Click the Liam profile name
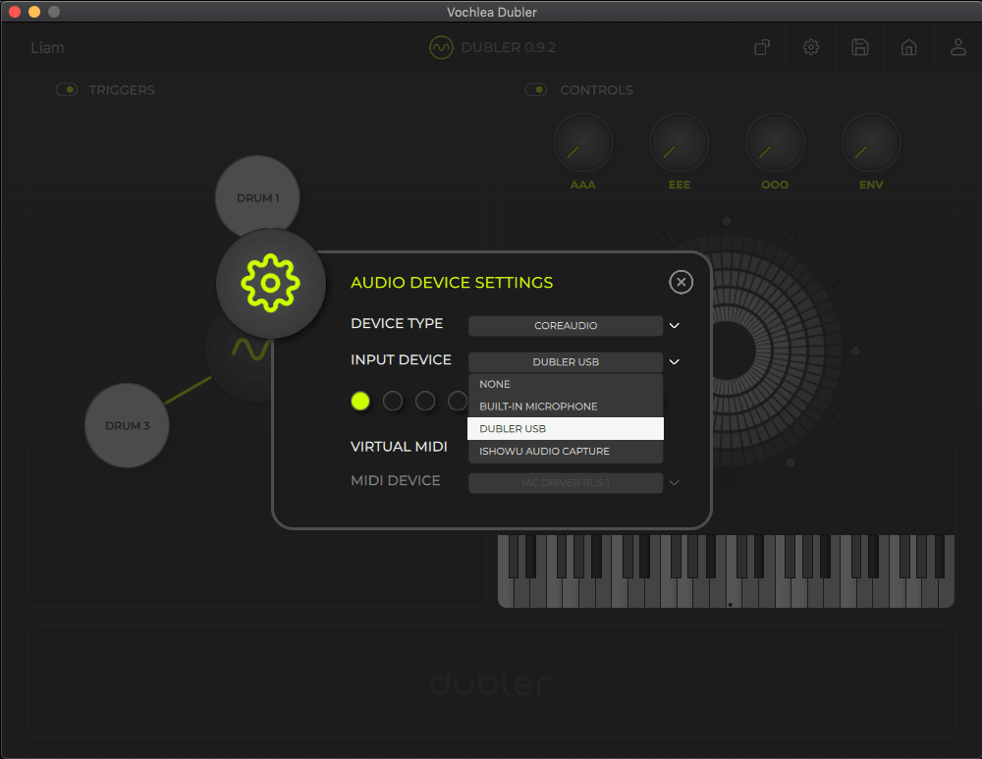Viewport: 982px width, 759px height. [47, 47]
